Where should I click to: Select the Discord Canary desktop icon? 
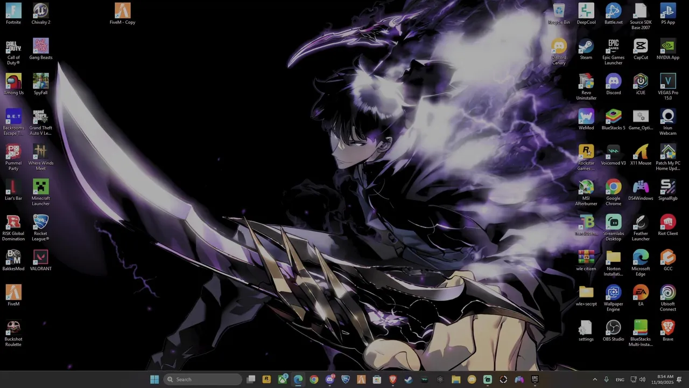tap(559, 52)
